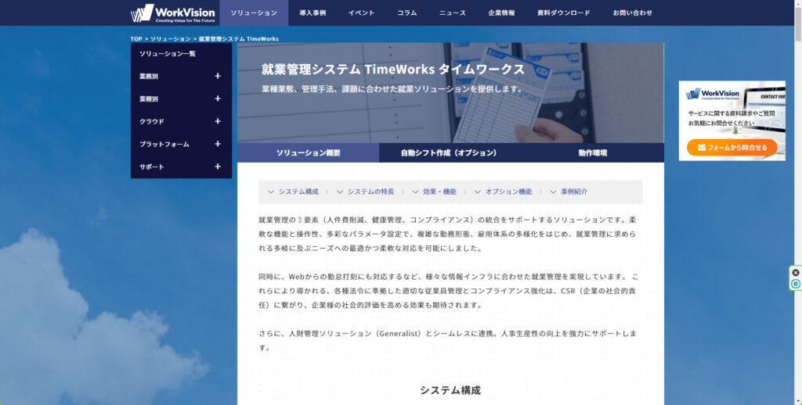Click ソリューション breadcrumb link

pos(170,39)
